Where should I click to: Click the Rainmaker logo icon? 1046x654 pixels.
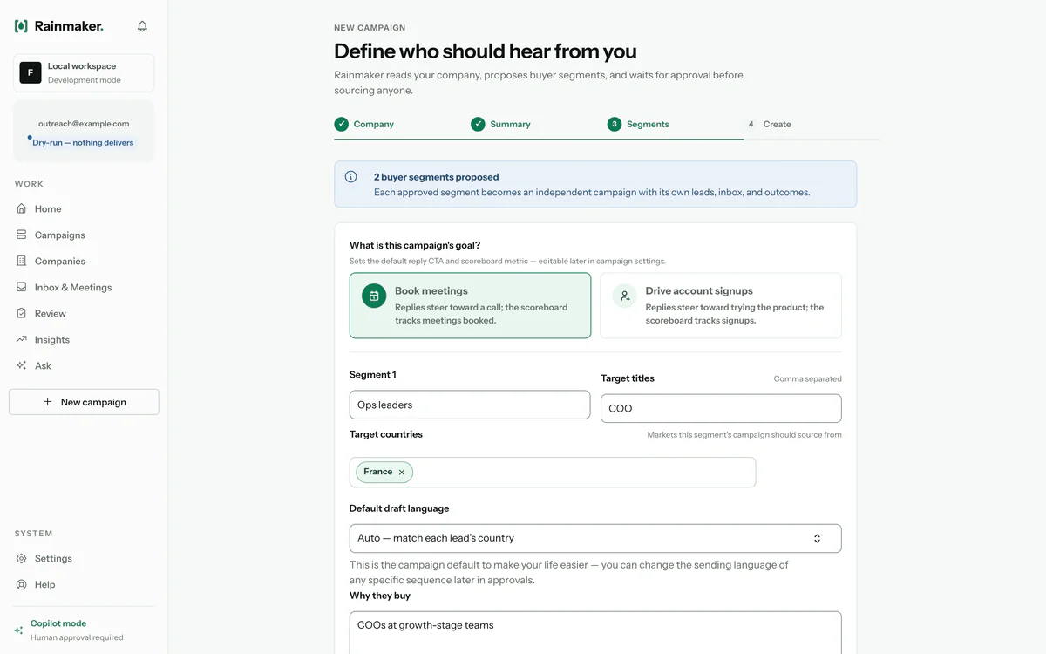coord(21,26)
